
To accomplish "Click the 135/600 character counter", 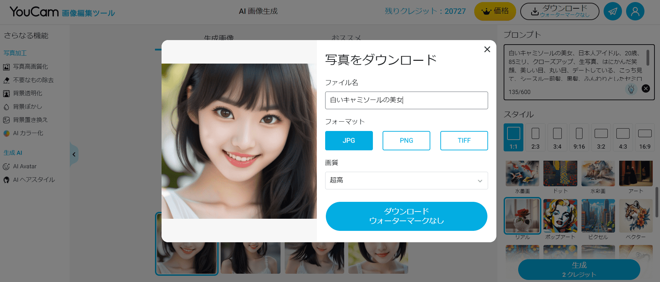I will (519, 92).
